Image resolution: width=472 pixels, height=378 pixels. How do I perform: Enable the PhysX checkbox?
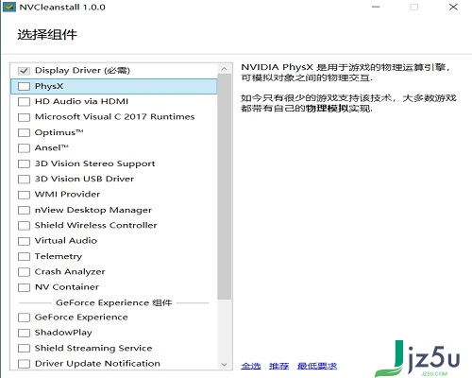(24, 86)
